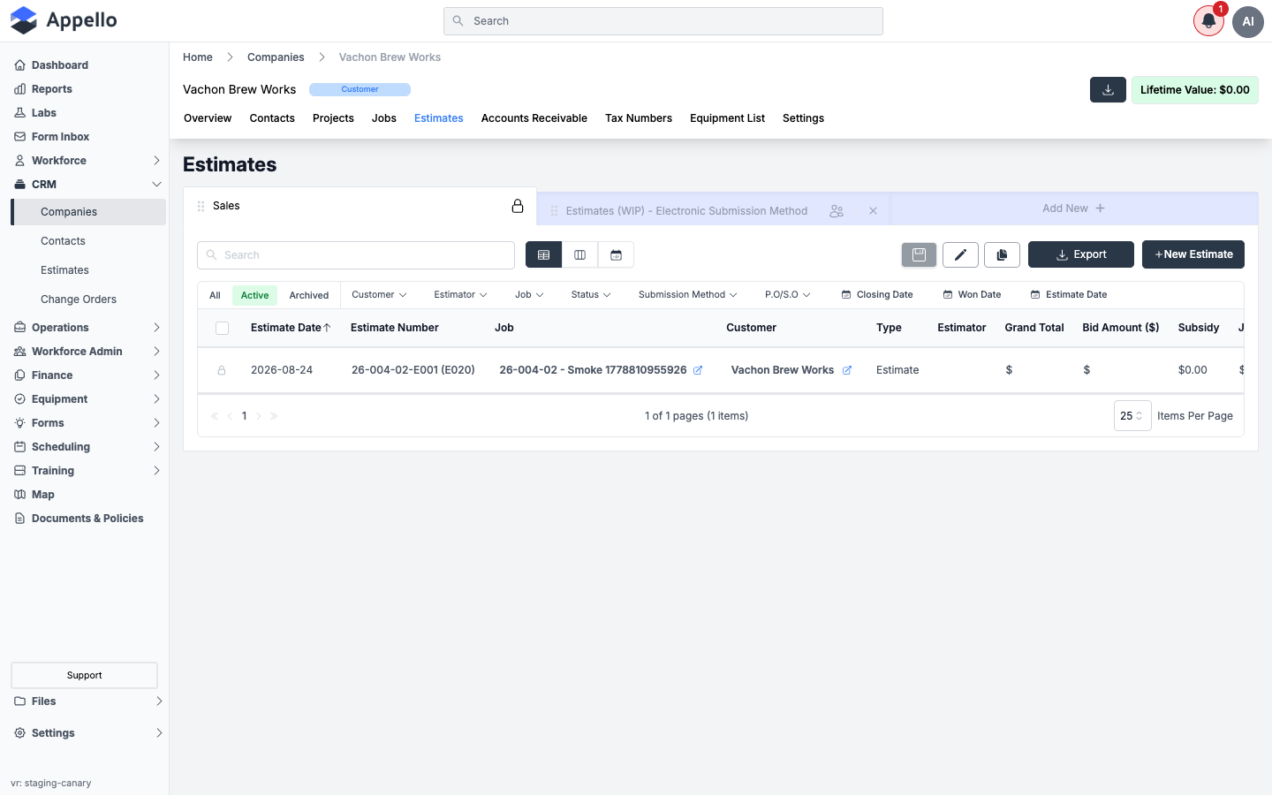The image size is (1272, 811).
Task: Click the global Search field
Action: (x=663, y=21)
